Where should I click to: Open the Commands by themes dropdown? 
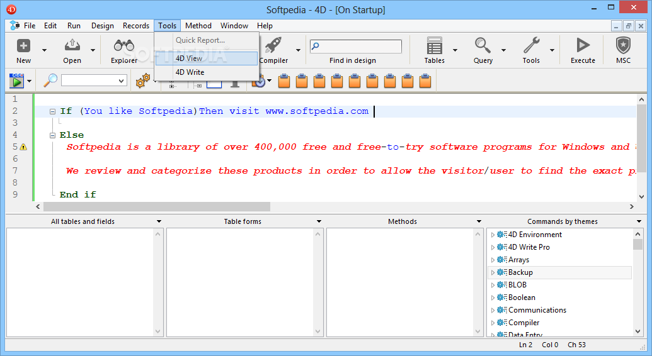tap(639, 221)
